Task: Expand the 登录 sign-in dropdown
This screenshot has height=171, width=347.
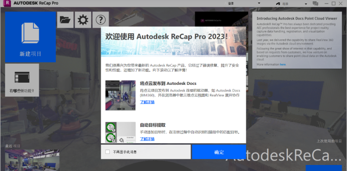Action: (x=259, y=3)
